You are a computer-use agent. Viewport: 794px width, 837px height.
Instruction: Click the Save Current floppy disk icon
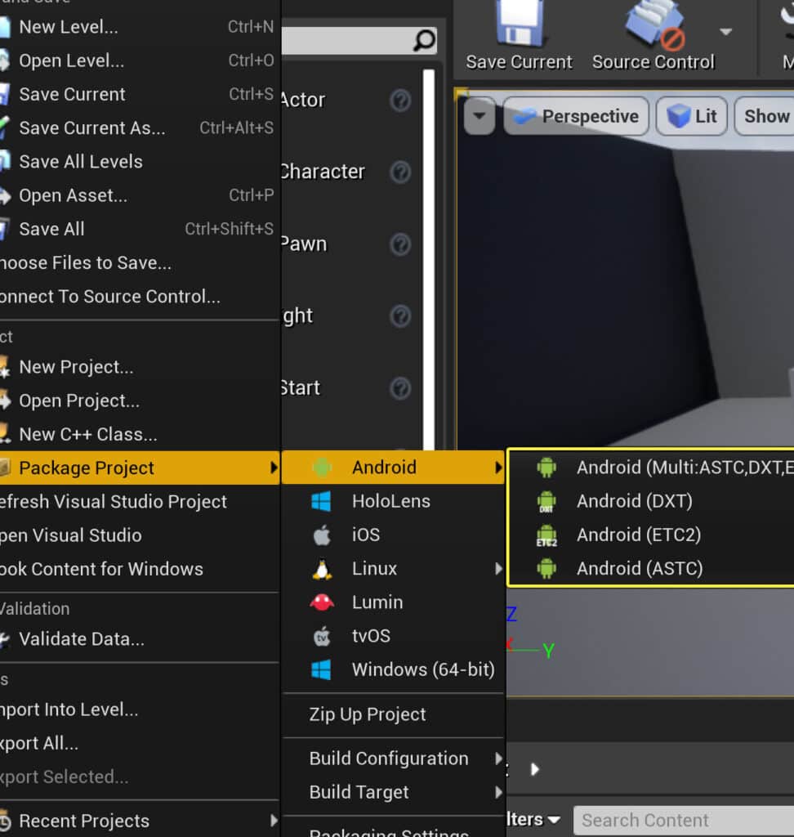[519, 25]
